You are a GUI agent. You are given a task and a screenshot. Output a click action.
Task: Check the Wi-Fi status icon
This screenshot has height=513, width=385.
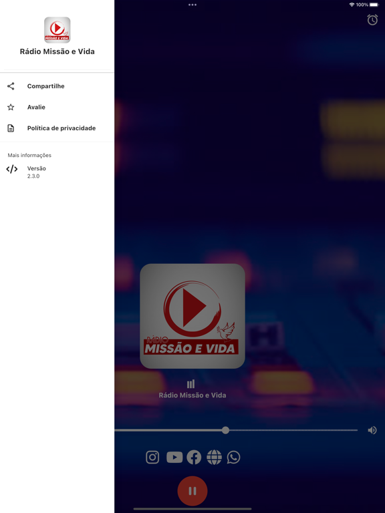pyautogui.click(x=352, y=5)
